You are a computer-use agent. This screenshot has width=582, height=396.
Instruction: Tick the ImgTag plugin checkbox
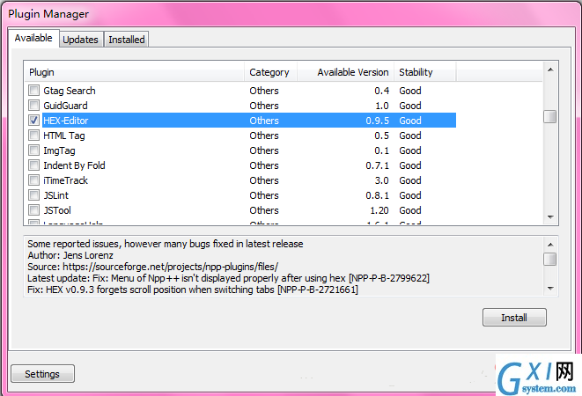(x=33, y=150)
